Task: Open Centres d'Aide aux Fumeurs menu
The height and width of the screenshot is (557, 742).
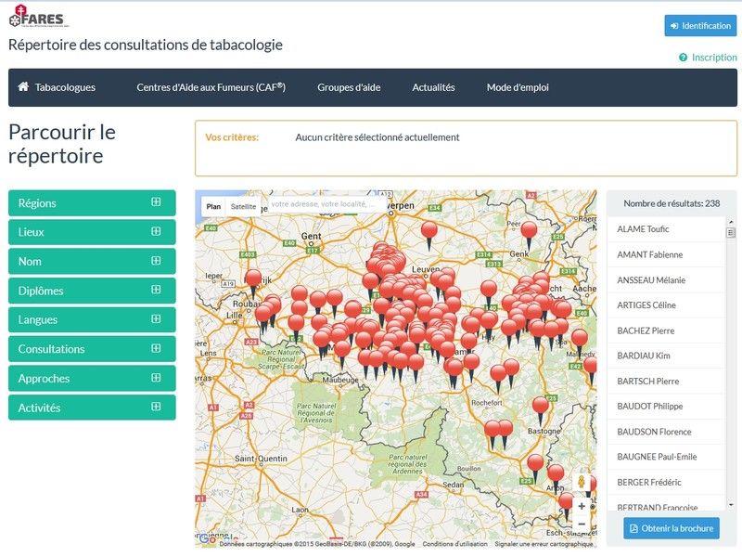Action: [x=211, y=87]
